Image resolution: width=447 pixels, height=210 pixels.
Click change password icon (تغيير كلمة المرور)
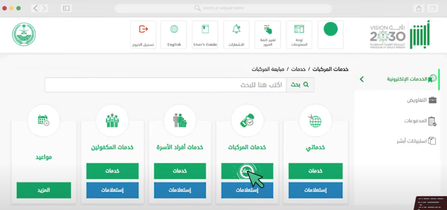pos(268,29)
